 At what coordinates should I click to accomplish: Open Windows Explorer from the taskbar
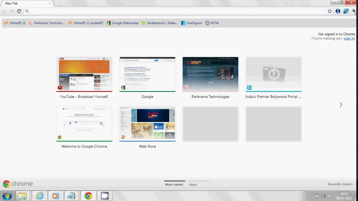[x=23, y=196]
